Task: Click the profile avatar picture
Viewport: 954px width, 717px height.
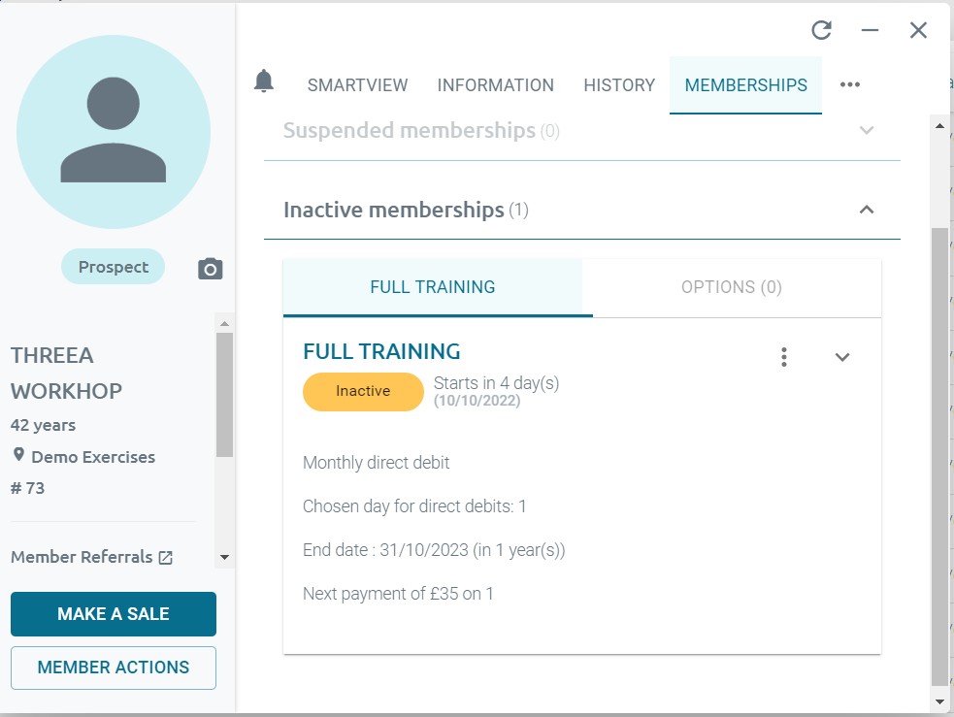Action: pos(114,132)
